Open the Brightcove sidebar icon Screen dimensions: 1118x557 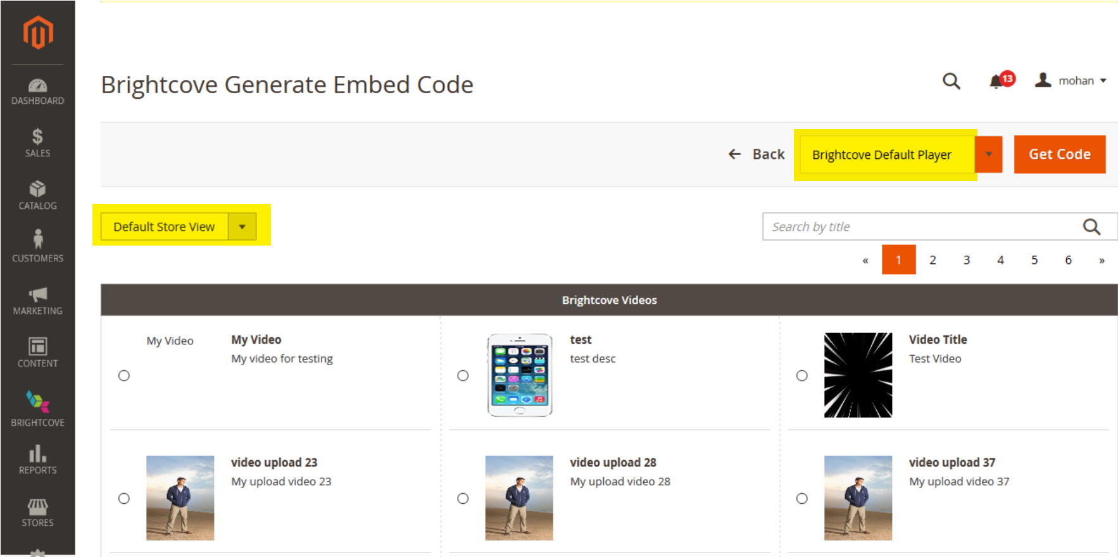pyautogui.click(x=38, y=401)
